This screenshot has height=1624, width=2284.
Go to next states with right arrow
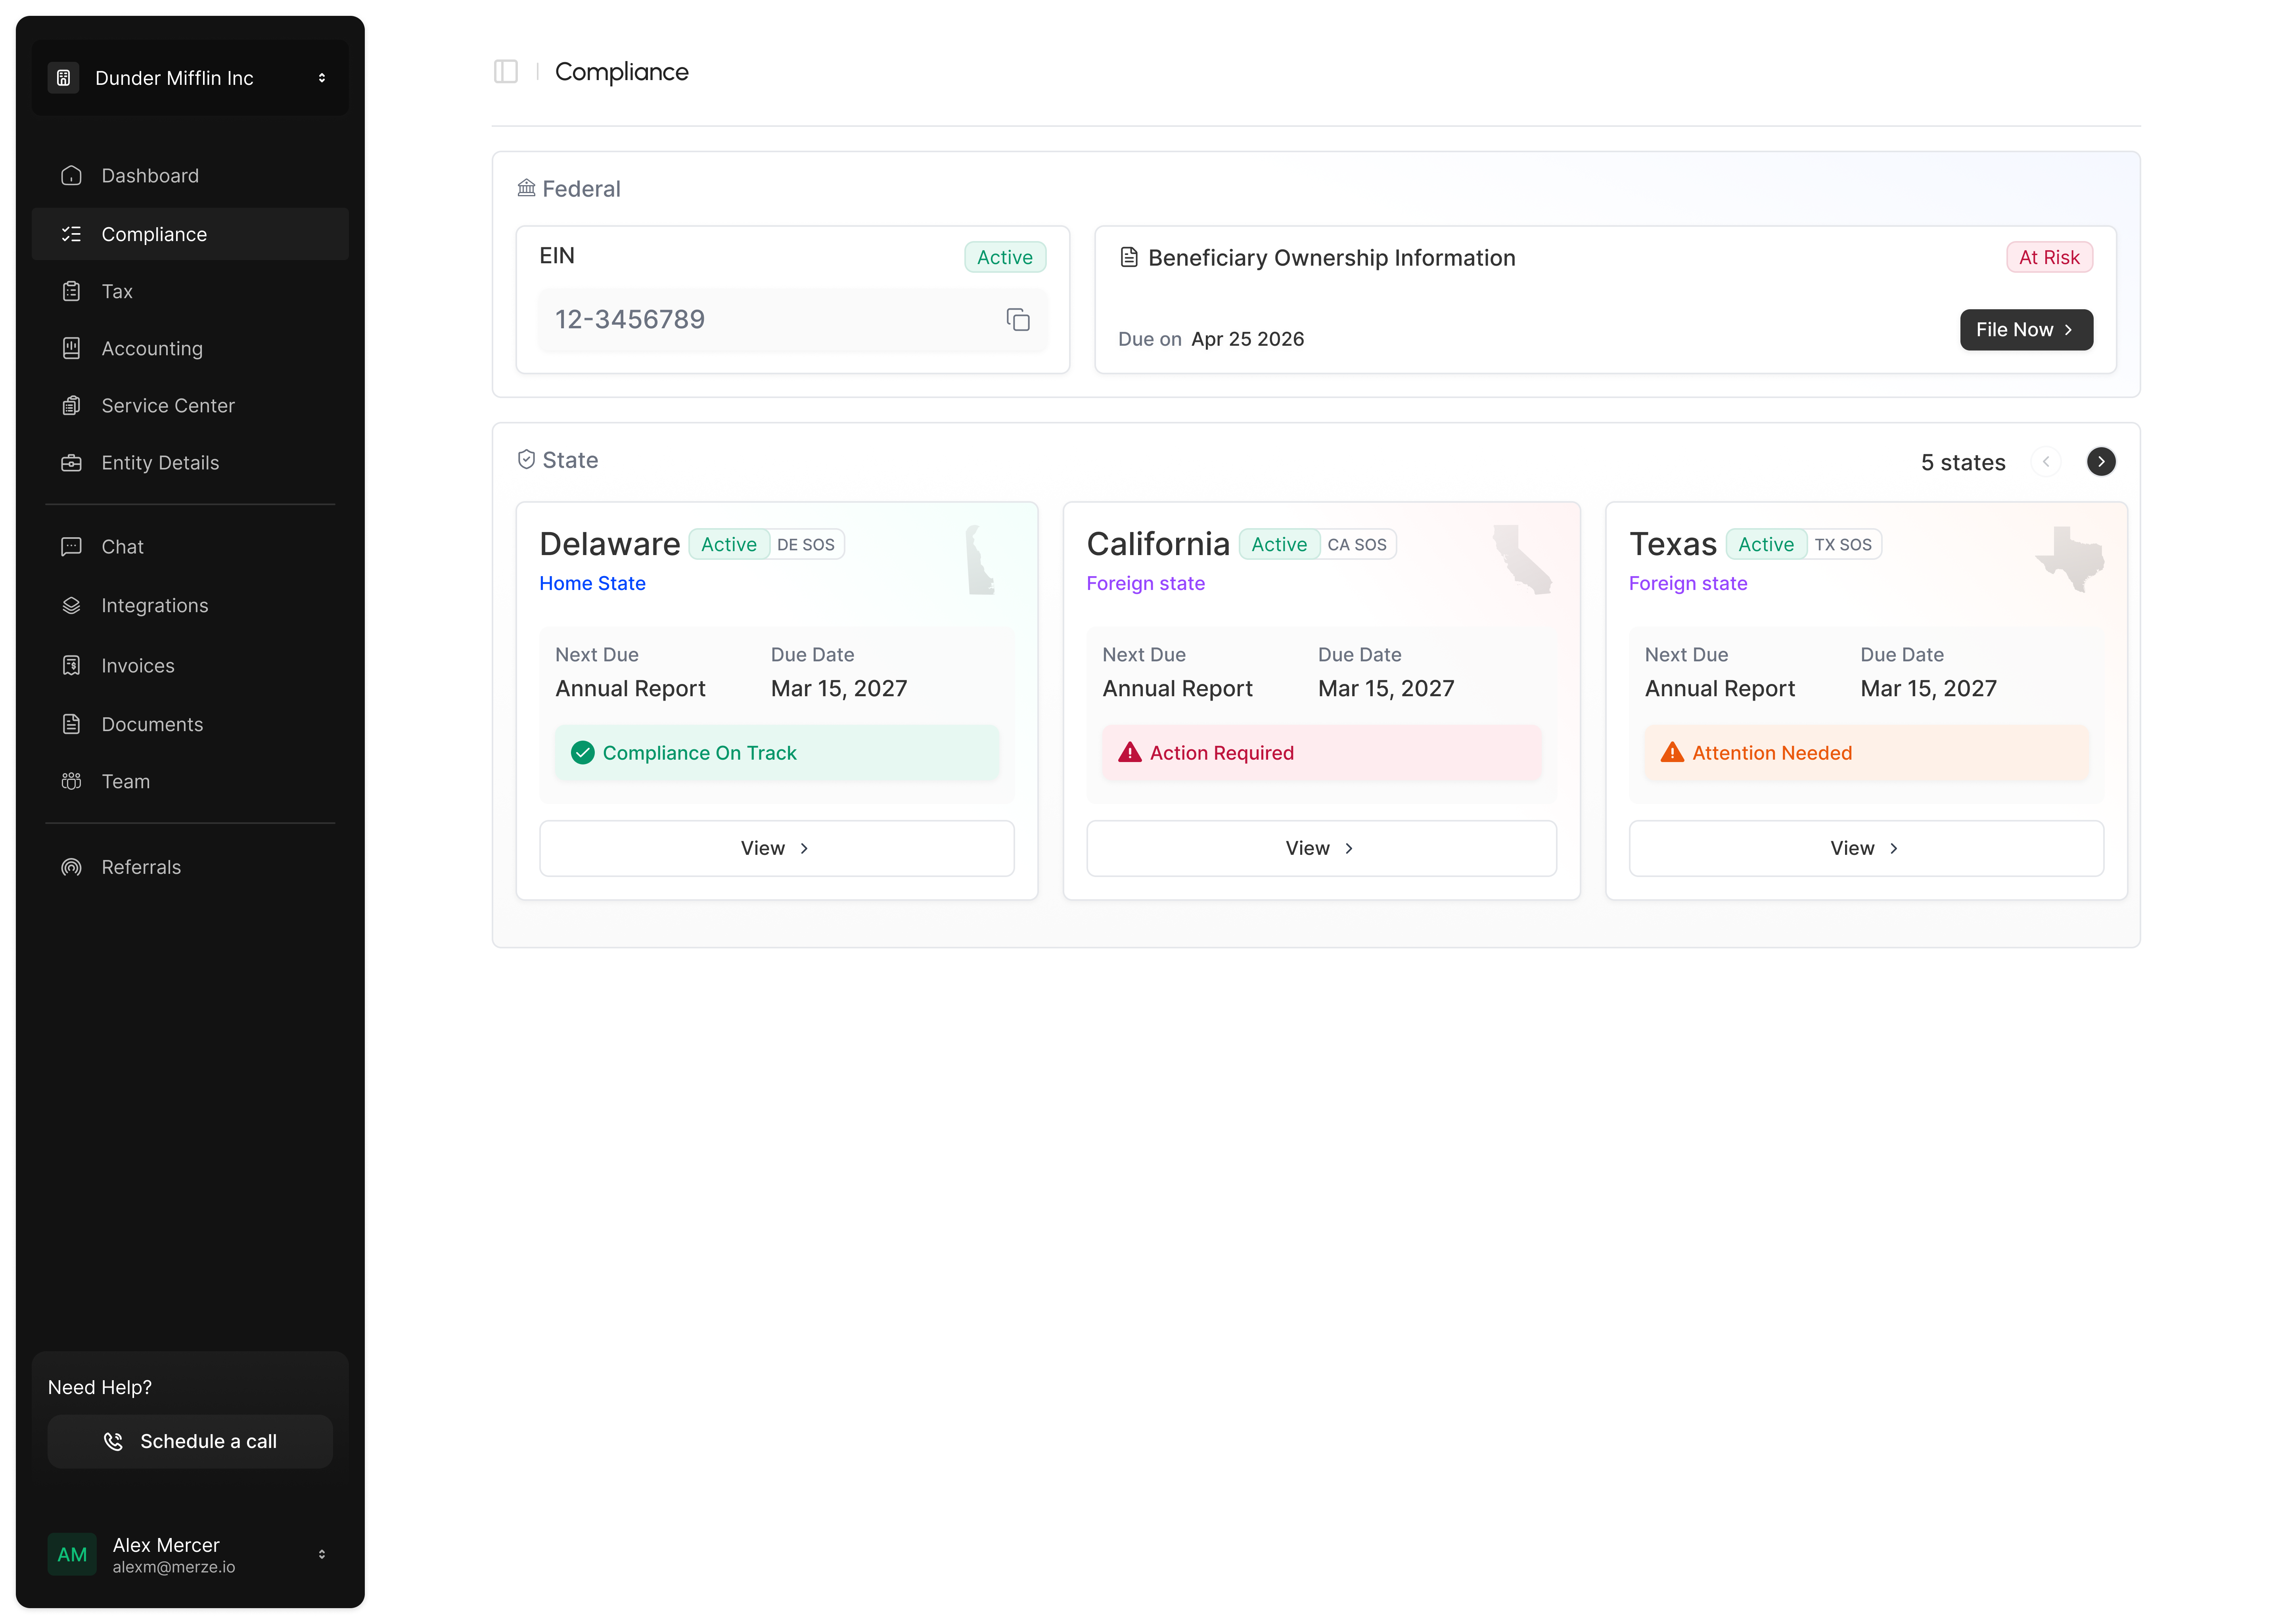[x=2100, y=462]
